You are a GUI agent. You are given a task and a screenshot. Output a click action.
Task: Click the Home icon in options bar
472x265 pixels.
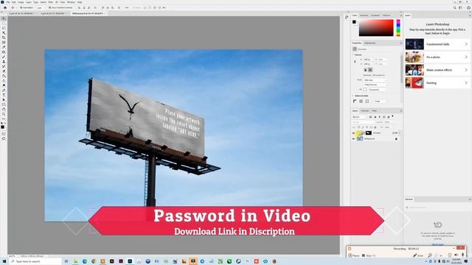click(x=5, y=8)
